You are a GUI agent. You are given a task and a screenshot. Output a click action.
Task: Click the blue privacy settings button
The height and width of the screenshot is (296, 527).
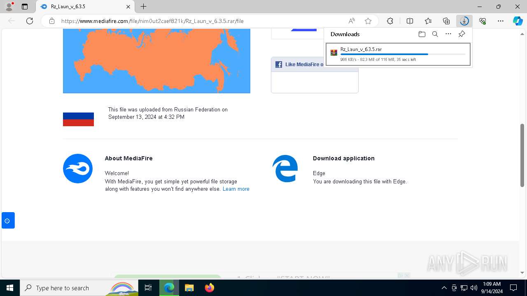coord(8,220)
